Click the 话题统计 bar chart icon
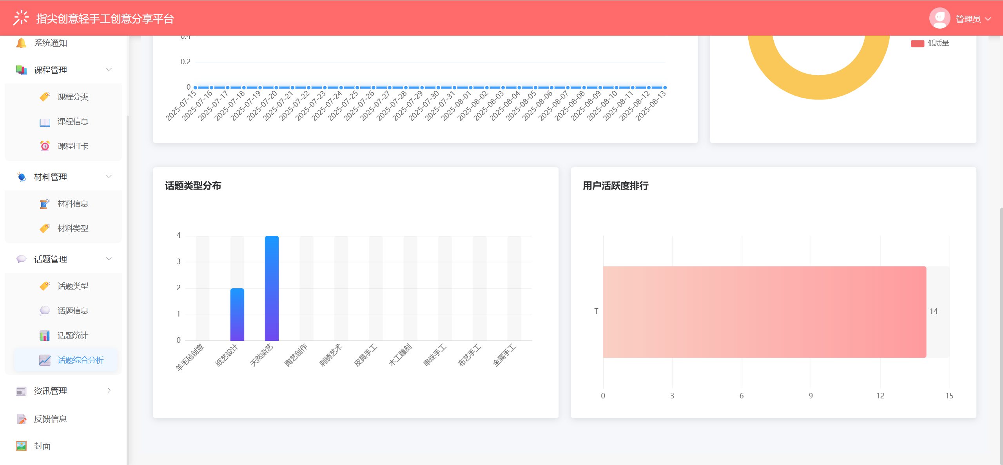Screen dimensions: 1003x465 [x=45, y=335]
